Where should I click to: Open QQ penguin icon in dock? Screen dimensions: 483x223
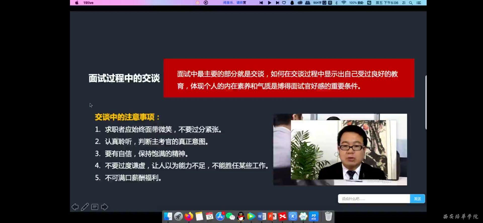pos(241,216)
